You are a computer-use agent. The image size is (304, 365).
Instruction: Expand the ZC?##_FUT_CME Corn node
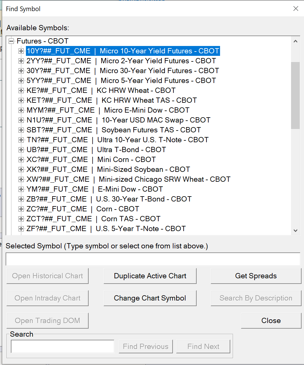pyautogui.click(x=21, y=209)
